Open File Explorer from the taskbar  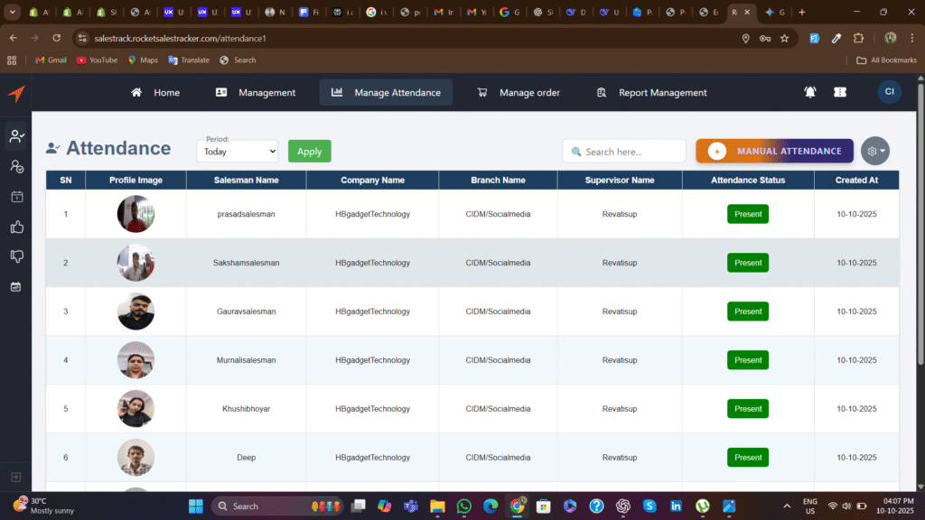point(437,506)
